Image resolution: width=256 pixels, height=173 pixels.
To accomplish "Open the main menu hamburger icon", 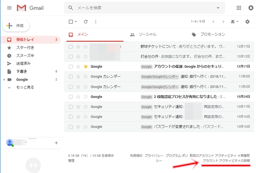I will tap(9, 8).
